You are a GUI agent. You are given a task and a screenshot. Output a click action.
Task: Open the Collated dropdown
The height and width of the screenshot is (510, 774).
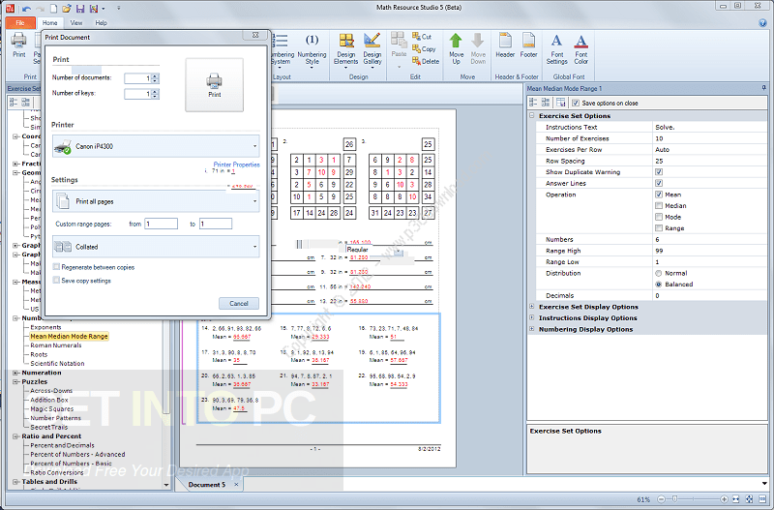156,247
